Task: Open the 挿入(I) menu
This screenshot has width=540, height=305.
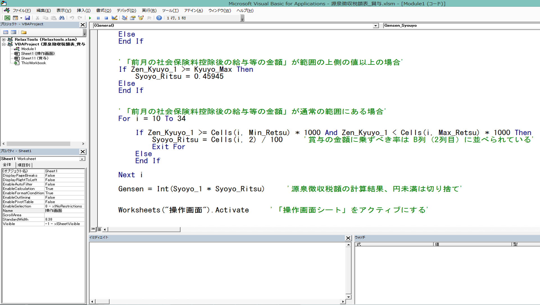Action: [x=83, y=10]
